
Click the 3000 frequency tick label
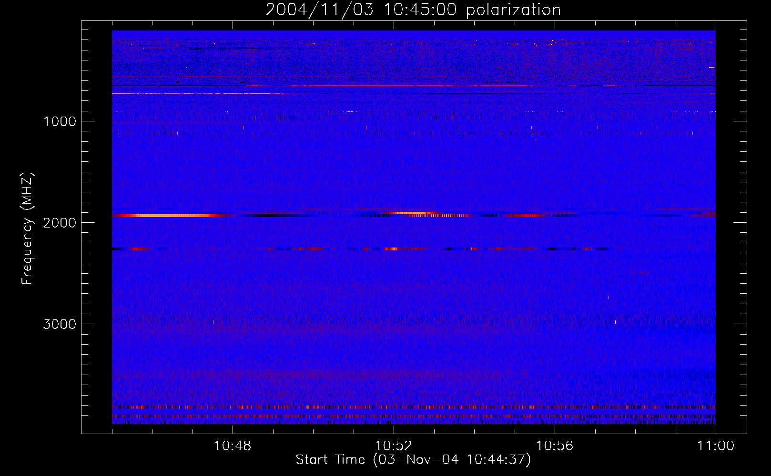60,324
